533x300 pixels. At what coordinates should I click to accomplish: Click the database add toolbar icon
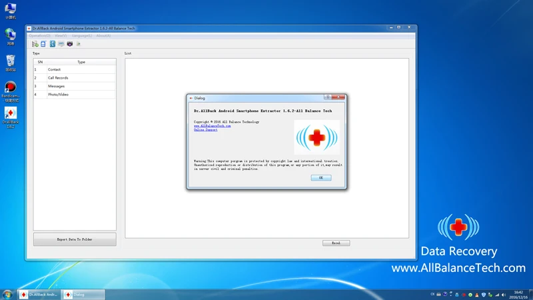click(35, 44)
